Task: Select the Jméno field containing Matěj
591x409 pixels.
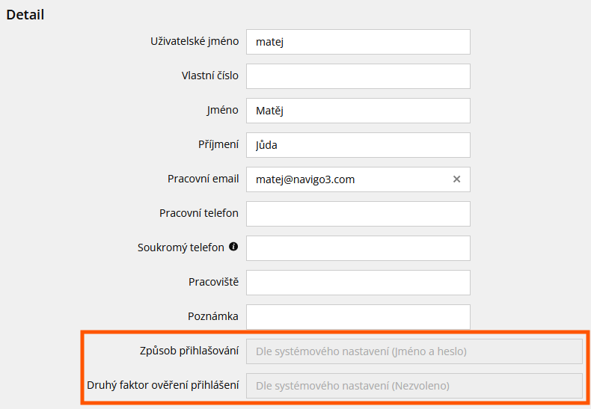Action: click(358, 111)
